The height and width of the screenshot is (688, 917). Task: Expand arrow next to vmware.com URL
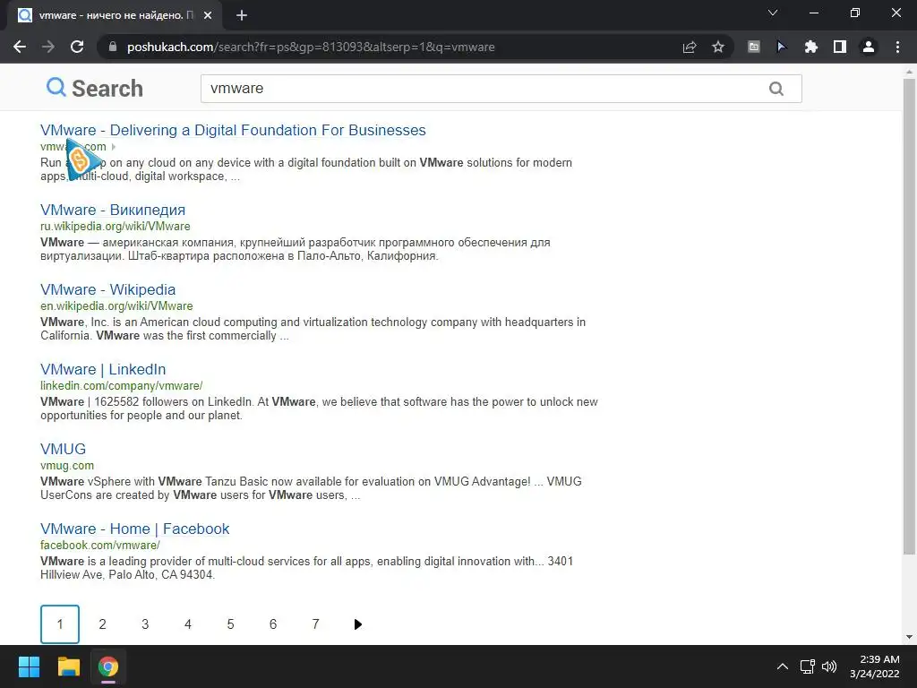[x=114, y=147]
